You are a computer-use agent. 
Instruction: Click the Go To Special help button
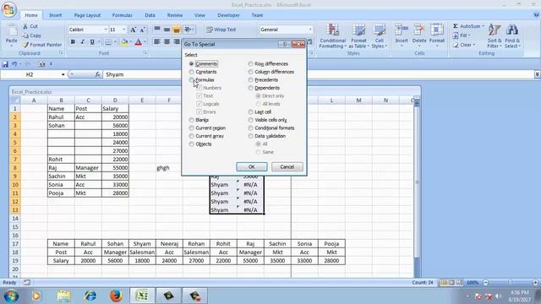click(284, 44)
